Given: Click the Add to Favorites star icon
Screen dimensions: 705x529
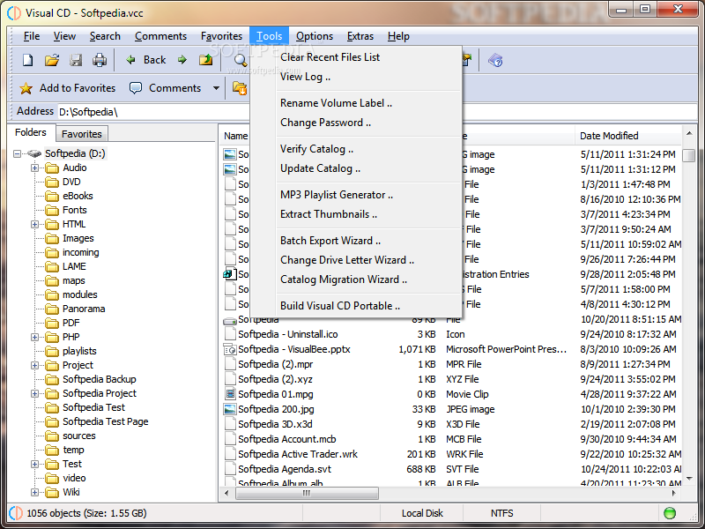Looking at the screenshot, I should 26,88.
